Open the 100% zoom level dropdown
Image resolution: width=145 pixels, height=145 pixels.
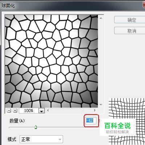(x=41, y=111)
